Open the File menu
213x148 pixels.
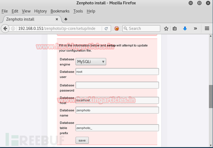(5, 11)
